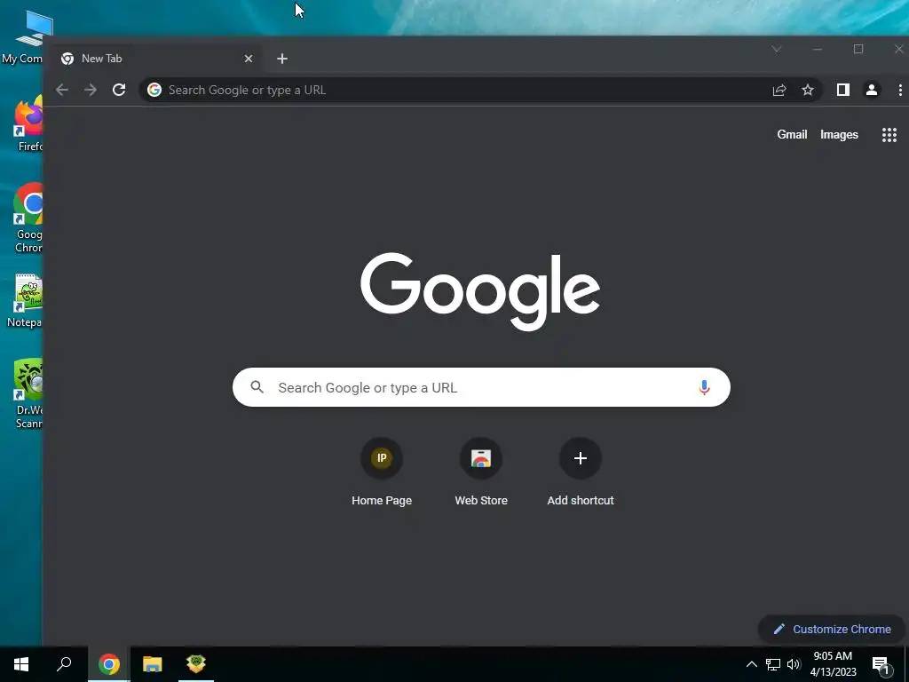Select the Firefox desktop shortcut
This screenshot has width=909, height=682.
coord(28,123)
